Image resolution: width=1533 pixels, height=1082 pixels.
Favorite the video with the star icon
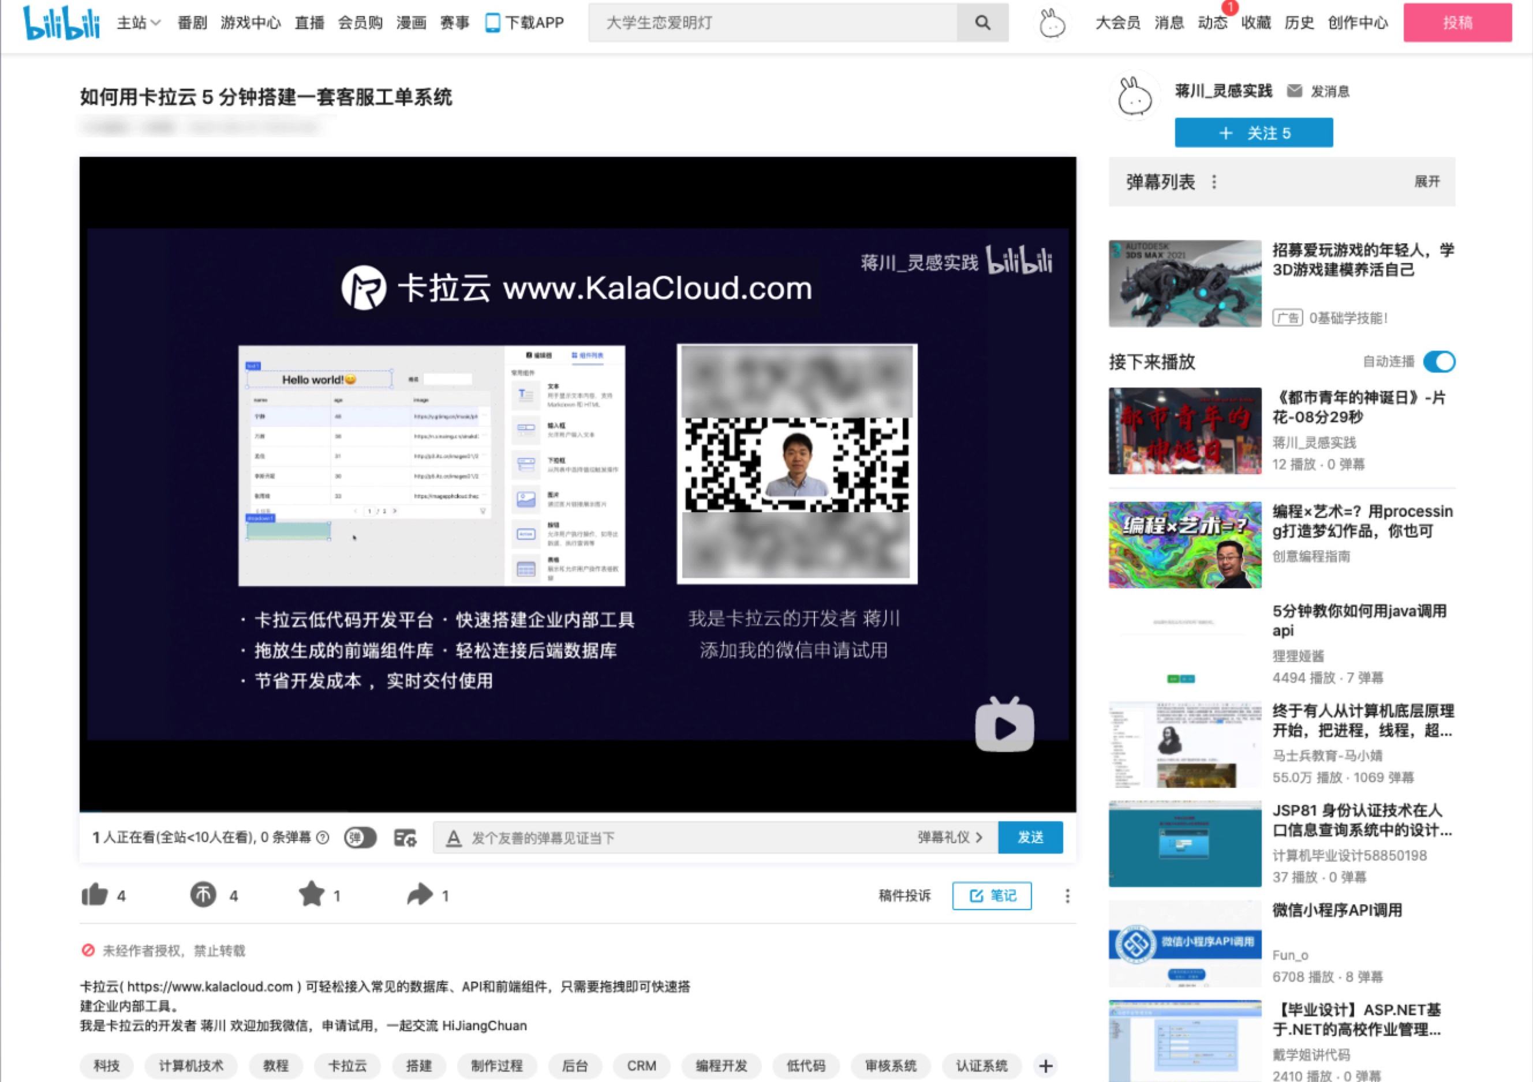point(311,894)
